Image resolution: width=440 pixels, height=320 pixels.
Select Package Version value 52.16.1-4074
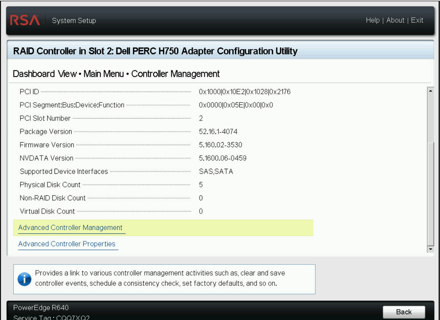pos(218,132)
